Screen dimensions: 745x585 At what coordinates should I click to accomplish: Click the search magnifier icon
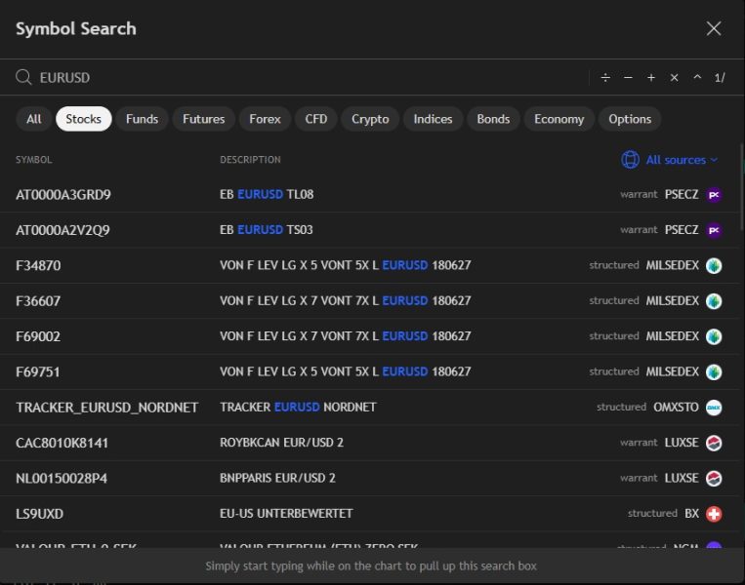tap(23, 77)
